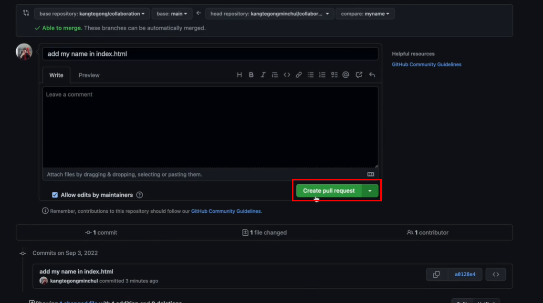Click the pull request title field
This screenshot has width=543, height=303.
click(210, 53)
